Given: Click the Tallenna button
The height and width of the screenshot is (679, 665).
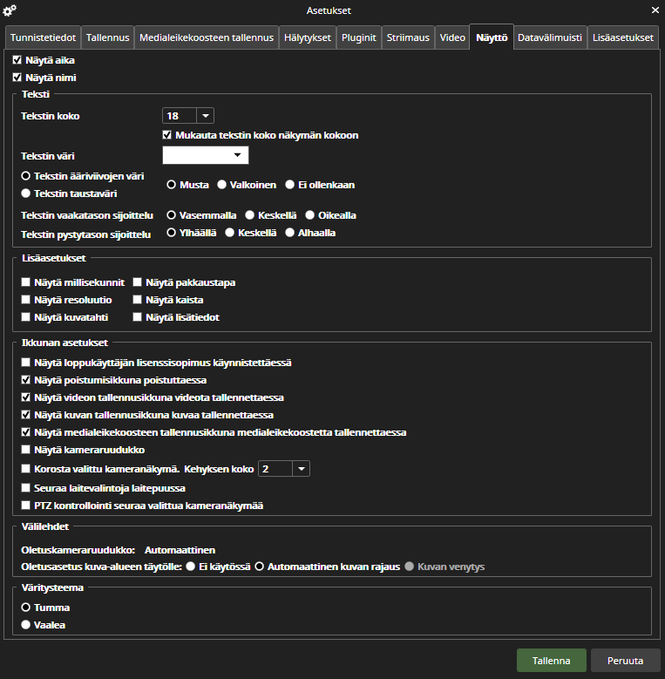Looking at the screenshot, I should pos(551,660).
